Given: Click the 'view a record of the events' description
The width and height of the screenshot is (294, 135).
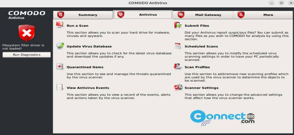Looking at the screenshot, I should tap(118, 96).
